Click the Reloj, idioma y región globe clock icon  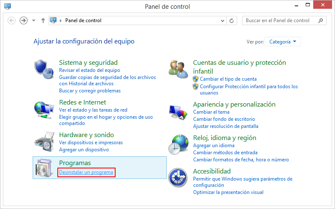[178, 144]
